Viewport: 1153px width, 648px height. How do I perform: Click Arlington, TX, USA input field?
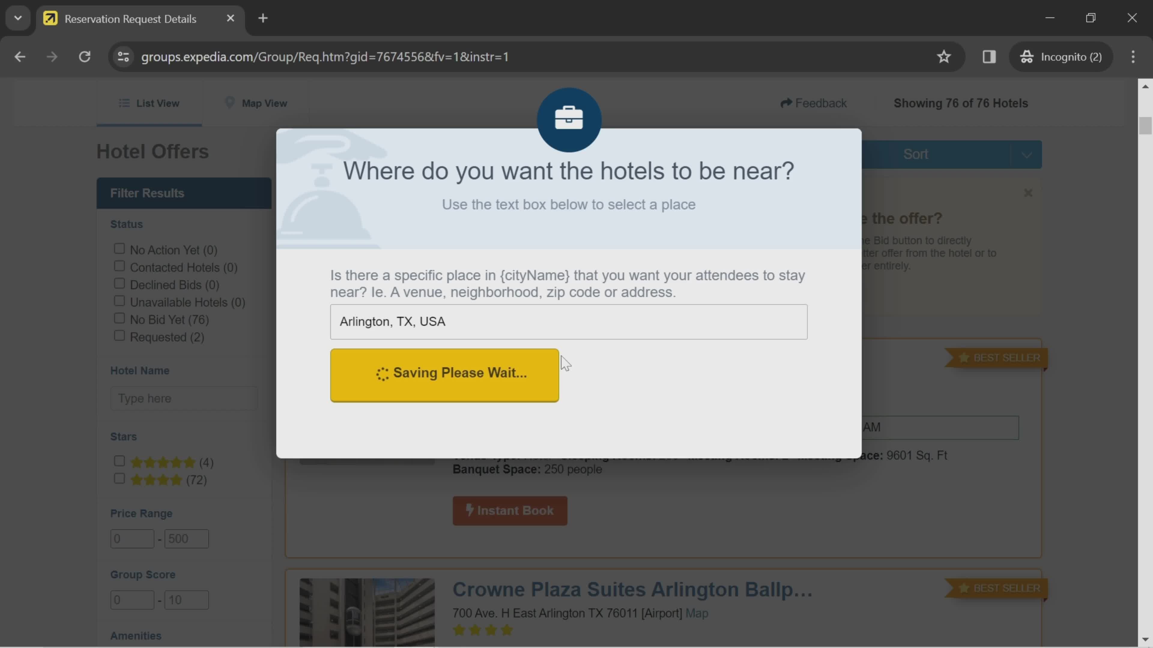click(569, 321)
